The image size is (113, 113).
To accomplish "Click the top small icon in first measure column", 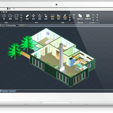I will 70,15.
